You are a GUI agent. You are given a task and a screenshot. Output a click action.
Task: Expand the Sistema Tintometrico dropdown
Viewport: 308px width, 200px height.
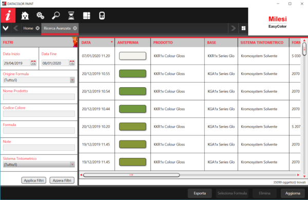click(72, 165)
